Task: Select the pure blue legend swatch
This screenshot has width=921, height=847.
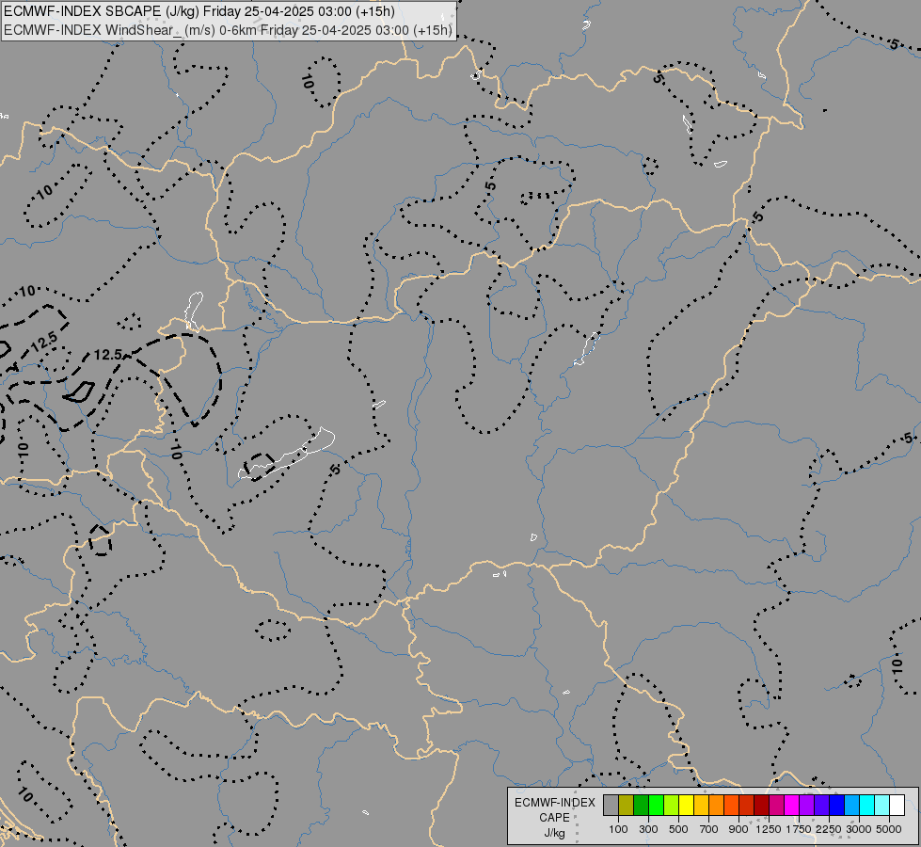Action: click(836, 805)
